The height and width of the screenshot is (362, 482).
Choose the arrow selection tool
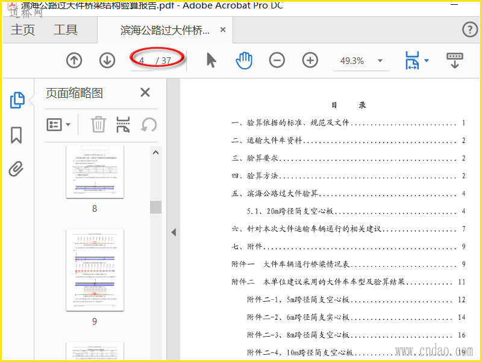[211, 60]
